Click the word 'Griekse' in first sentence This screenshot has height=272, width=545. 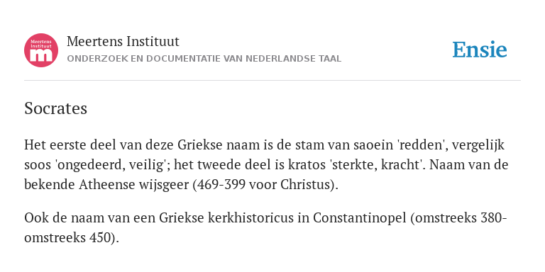coord(200,144)
